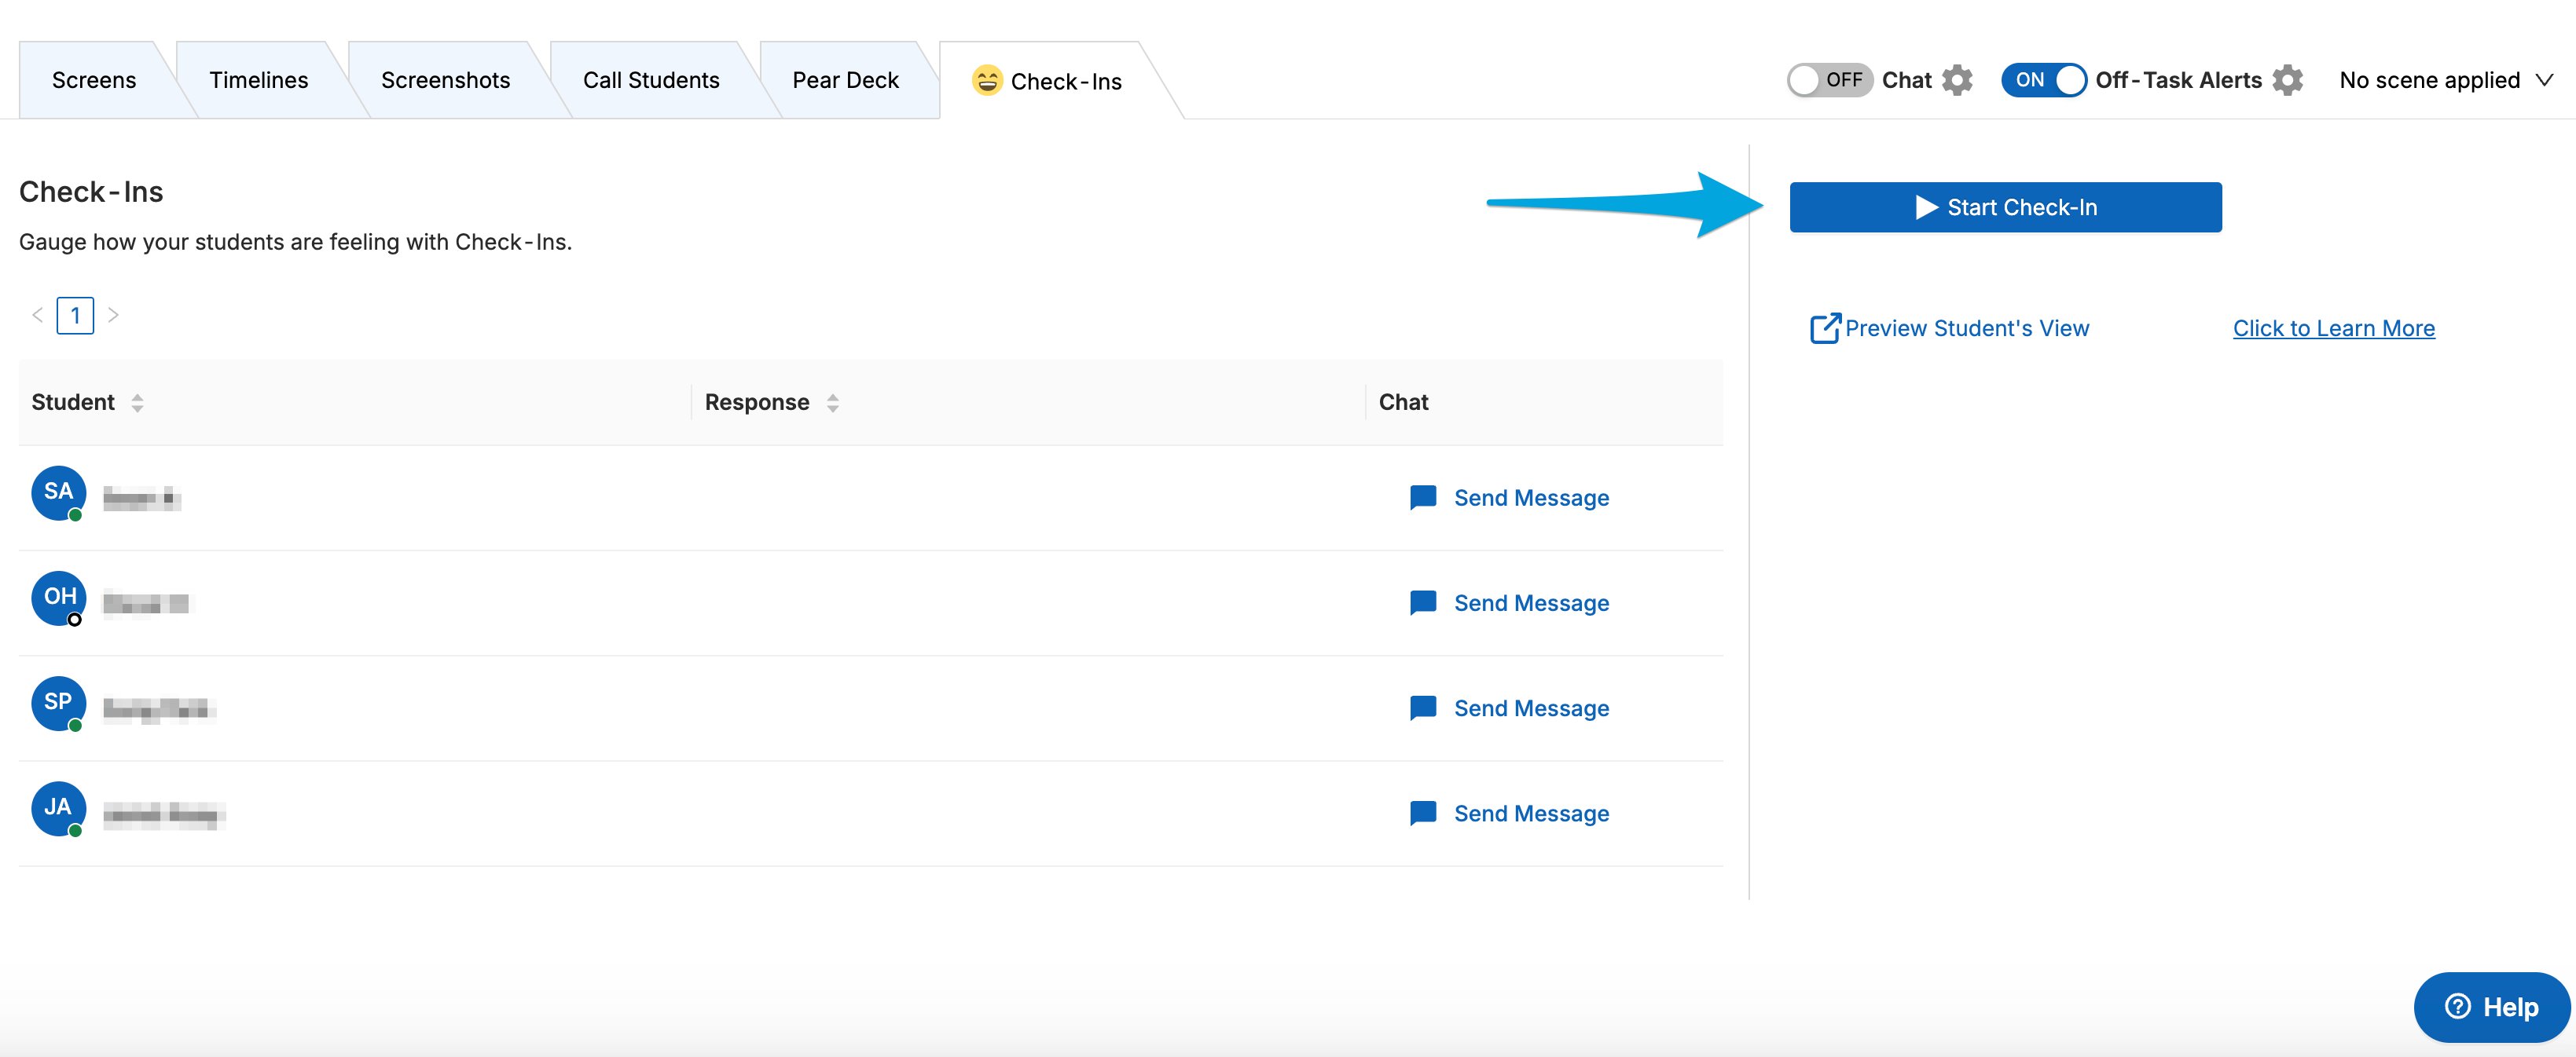Open the Call Students tab
This screenshot has height=1057, width=2576.
coord(651,80)
